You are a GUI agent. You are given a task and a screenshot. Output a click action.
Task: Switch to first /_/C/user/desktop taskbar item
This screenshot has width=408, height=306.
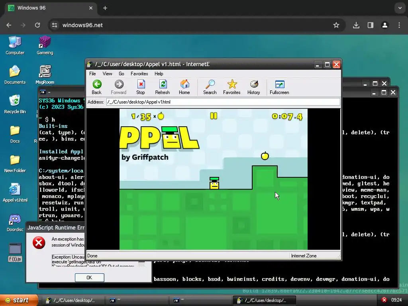[74, 300]
